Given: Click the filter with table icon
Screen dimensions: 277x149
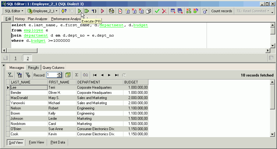Looking at the screenshot, I should click(19, 75).
